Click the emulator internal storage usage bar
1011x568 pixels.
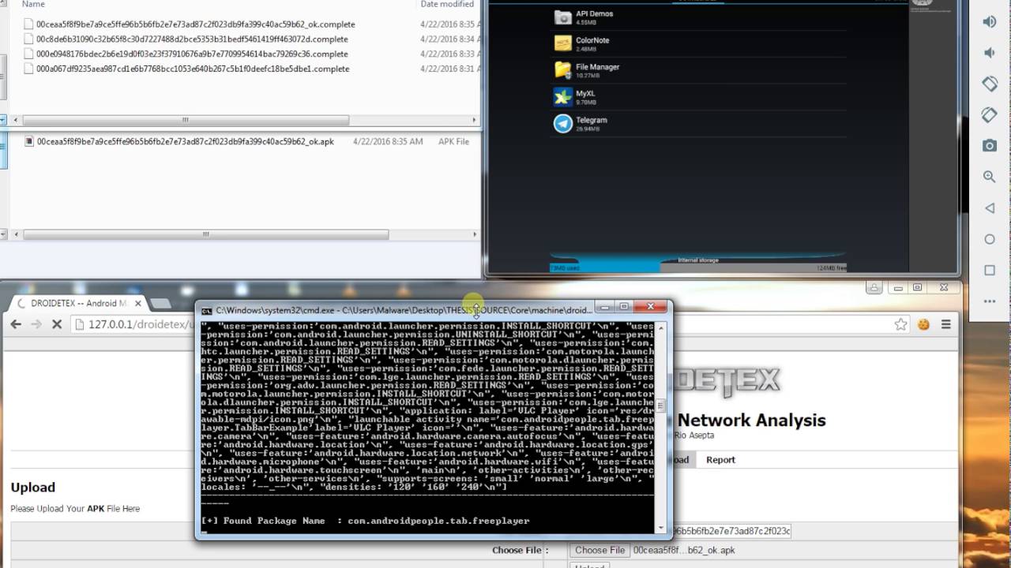697,267
